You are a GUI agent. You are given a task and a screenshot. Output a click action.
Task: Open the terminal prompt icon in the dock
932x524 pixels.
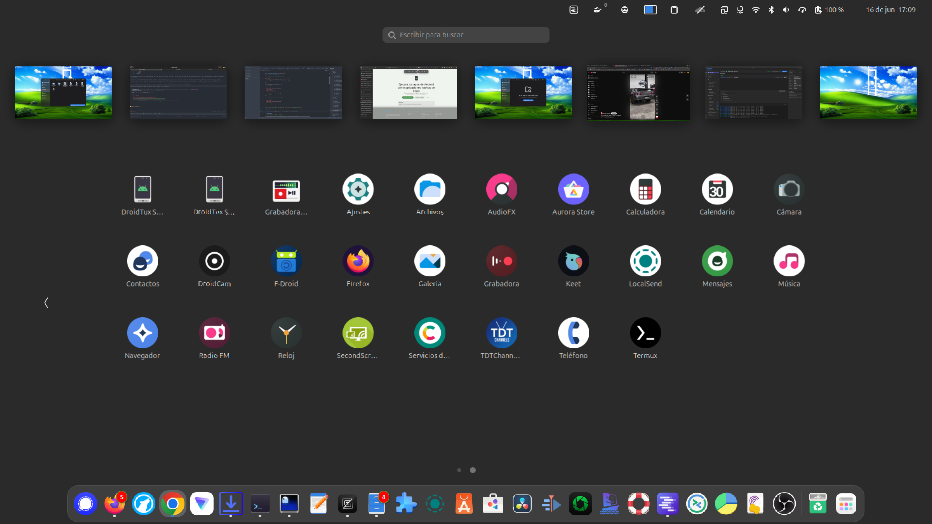coord(260,504)
